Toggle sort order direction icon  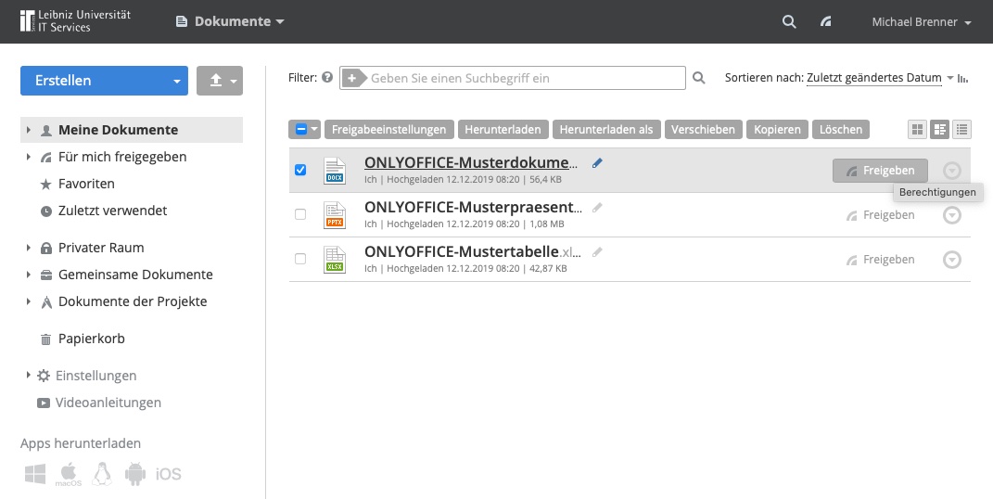962,79
